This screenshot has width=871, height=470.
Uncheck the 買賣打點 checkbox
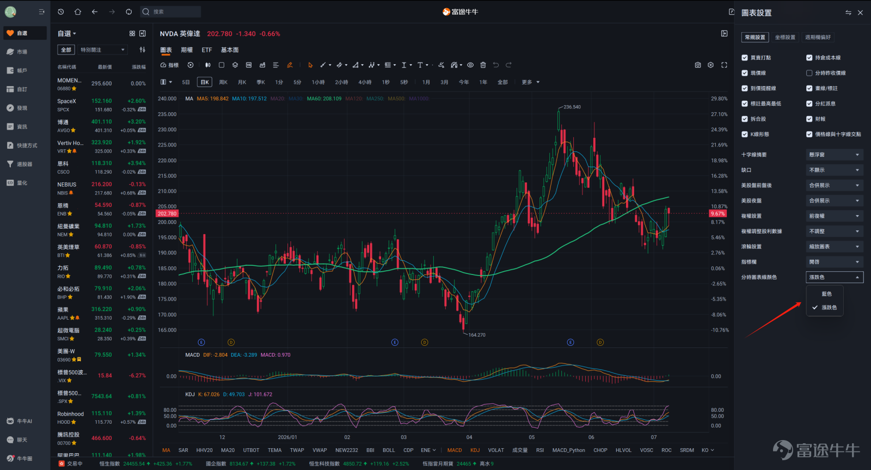click(745, 58)
